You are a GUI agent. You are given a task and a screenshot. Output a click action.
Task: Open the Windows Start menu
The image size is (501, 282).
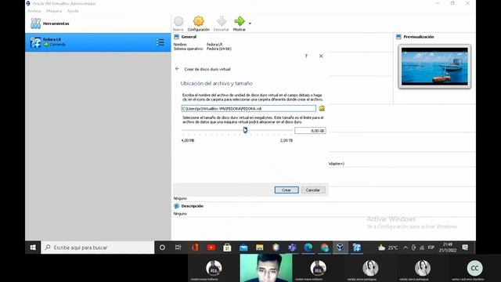33,248
